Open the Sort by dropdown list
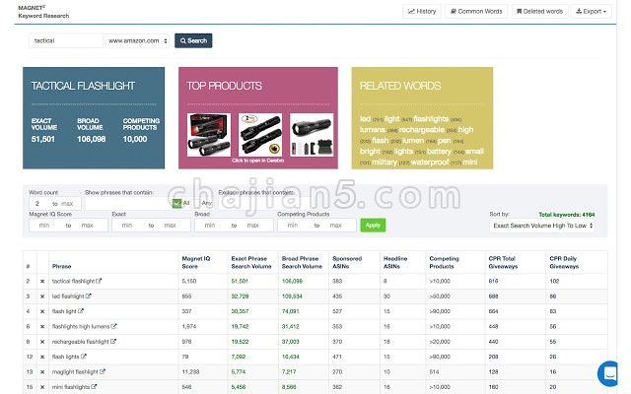Viewport: 631px width, 394px height. pyautogui.click(x=540, y=226)
